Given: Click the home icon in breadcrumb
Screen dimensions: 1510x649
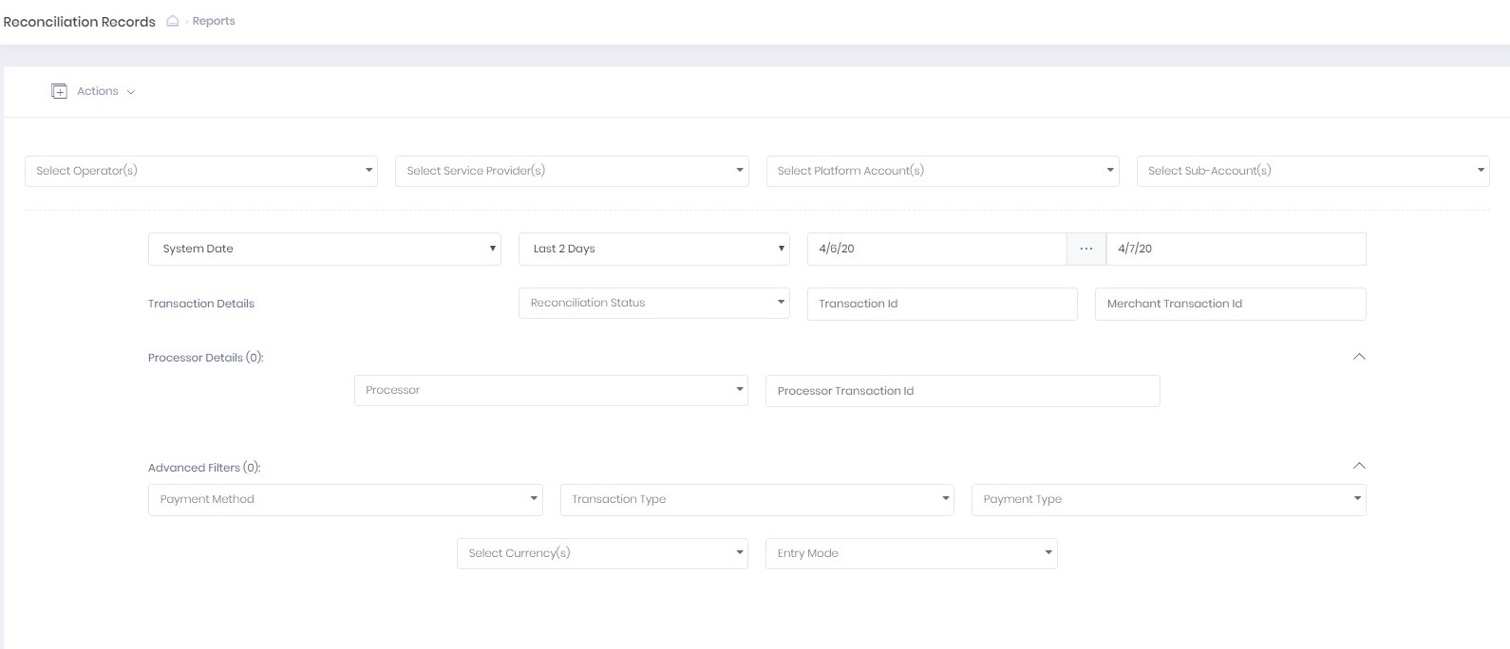Looking at the screenshot, I should coord(173,21).
